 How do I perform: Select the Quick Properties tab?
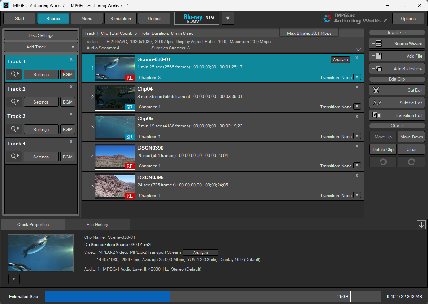coord(33,225)
